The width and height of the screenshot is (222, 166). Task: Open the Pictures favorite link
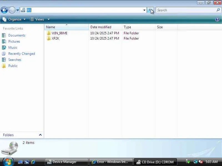pos(14,41)
